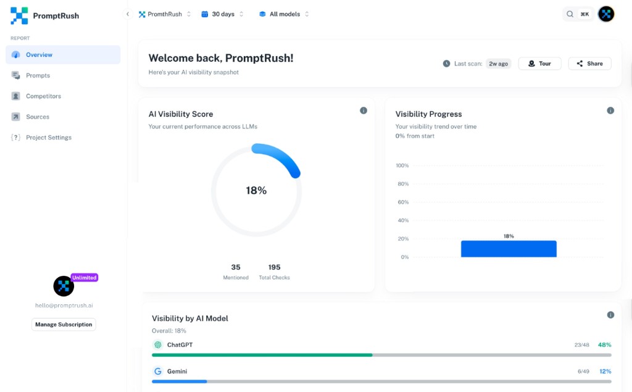Click the info icon on Visibility by AI Model
The height and width of the screenshot is (392, 632).
click(x=610, y=315)
